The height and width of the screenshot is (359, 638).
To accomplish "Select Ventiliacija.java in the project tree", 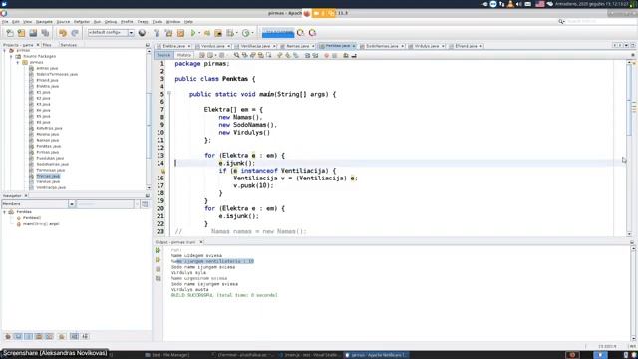I will tap(51, 188).
